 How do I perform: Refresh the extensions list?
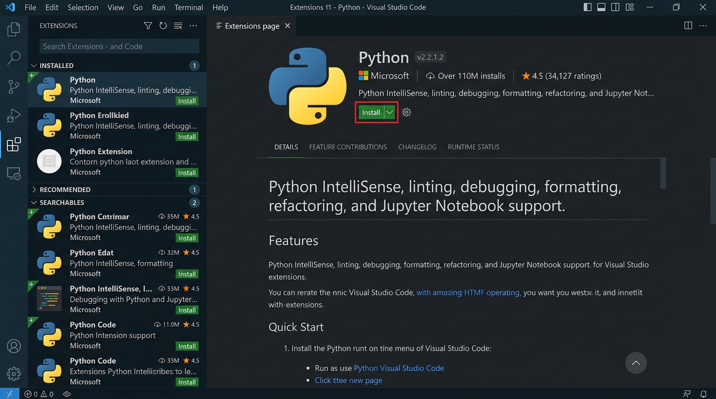click(163, 26)
